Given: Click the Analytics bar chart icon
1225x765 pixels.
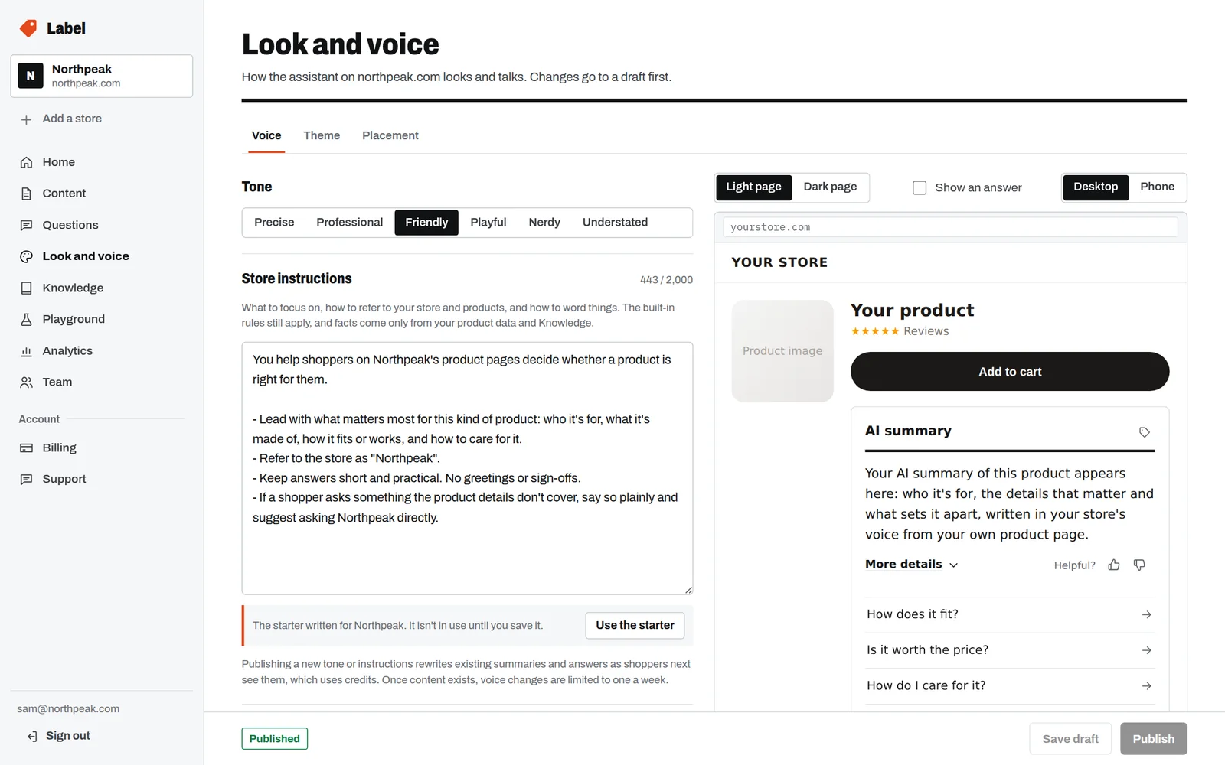Looking at the screenshot, I should [x=26, y=351].
